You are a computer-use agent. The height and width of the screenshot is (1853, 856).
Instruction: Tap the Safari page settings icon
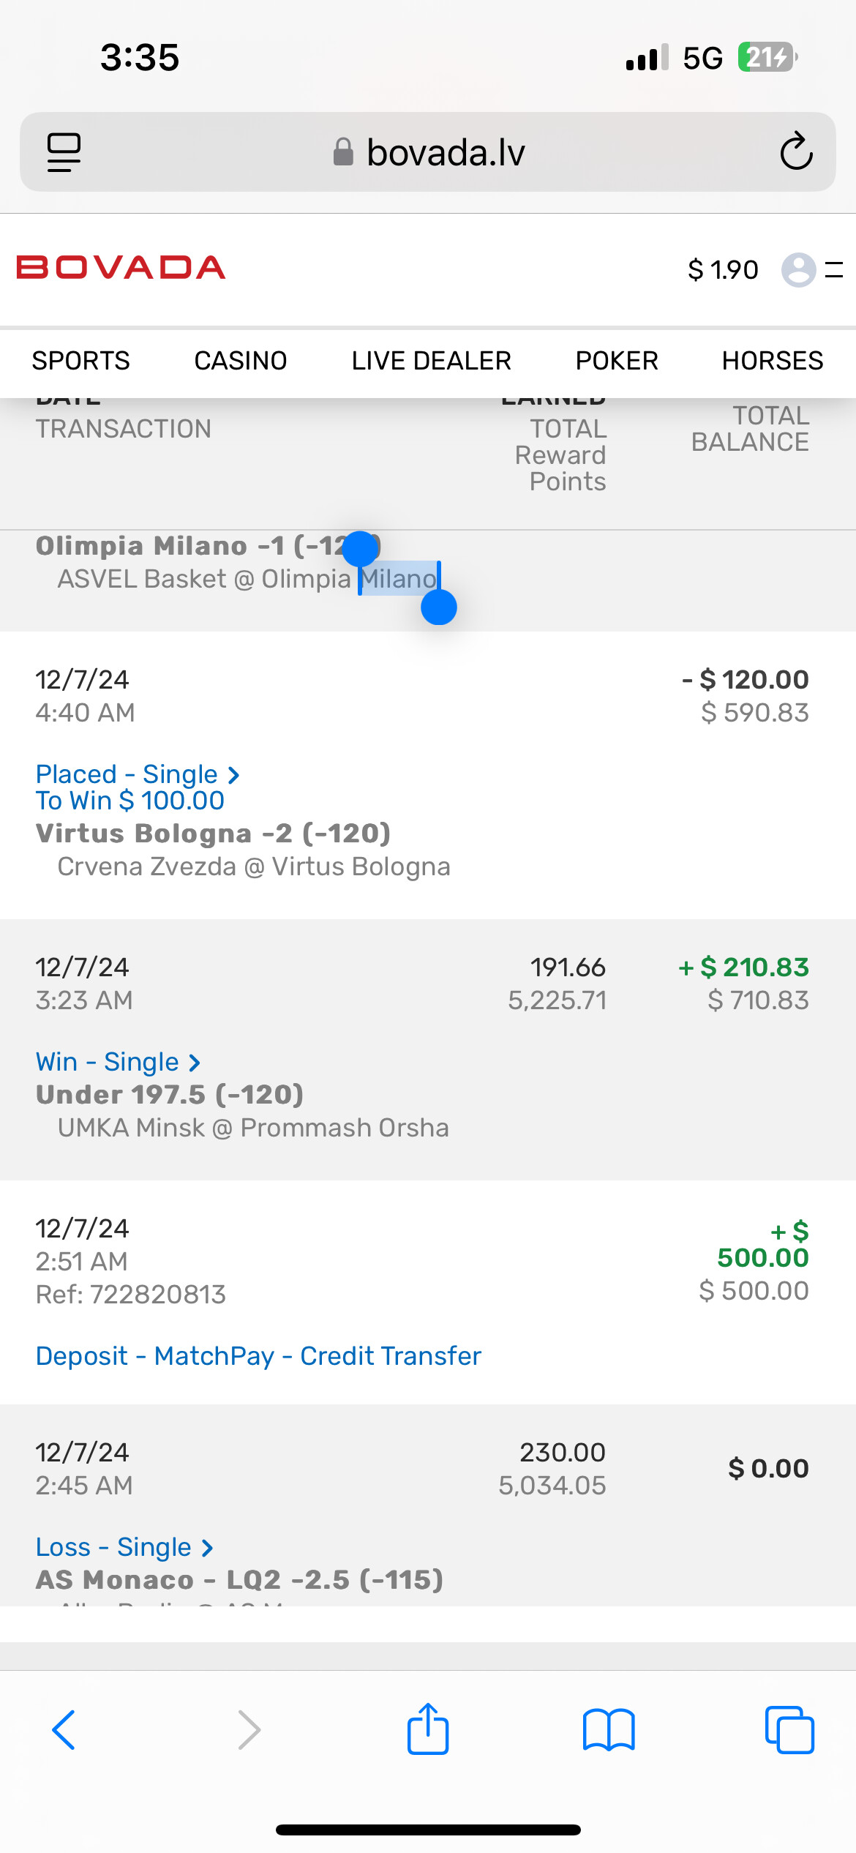click(x=64, y=152)
